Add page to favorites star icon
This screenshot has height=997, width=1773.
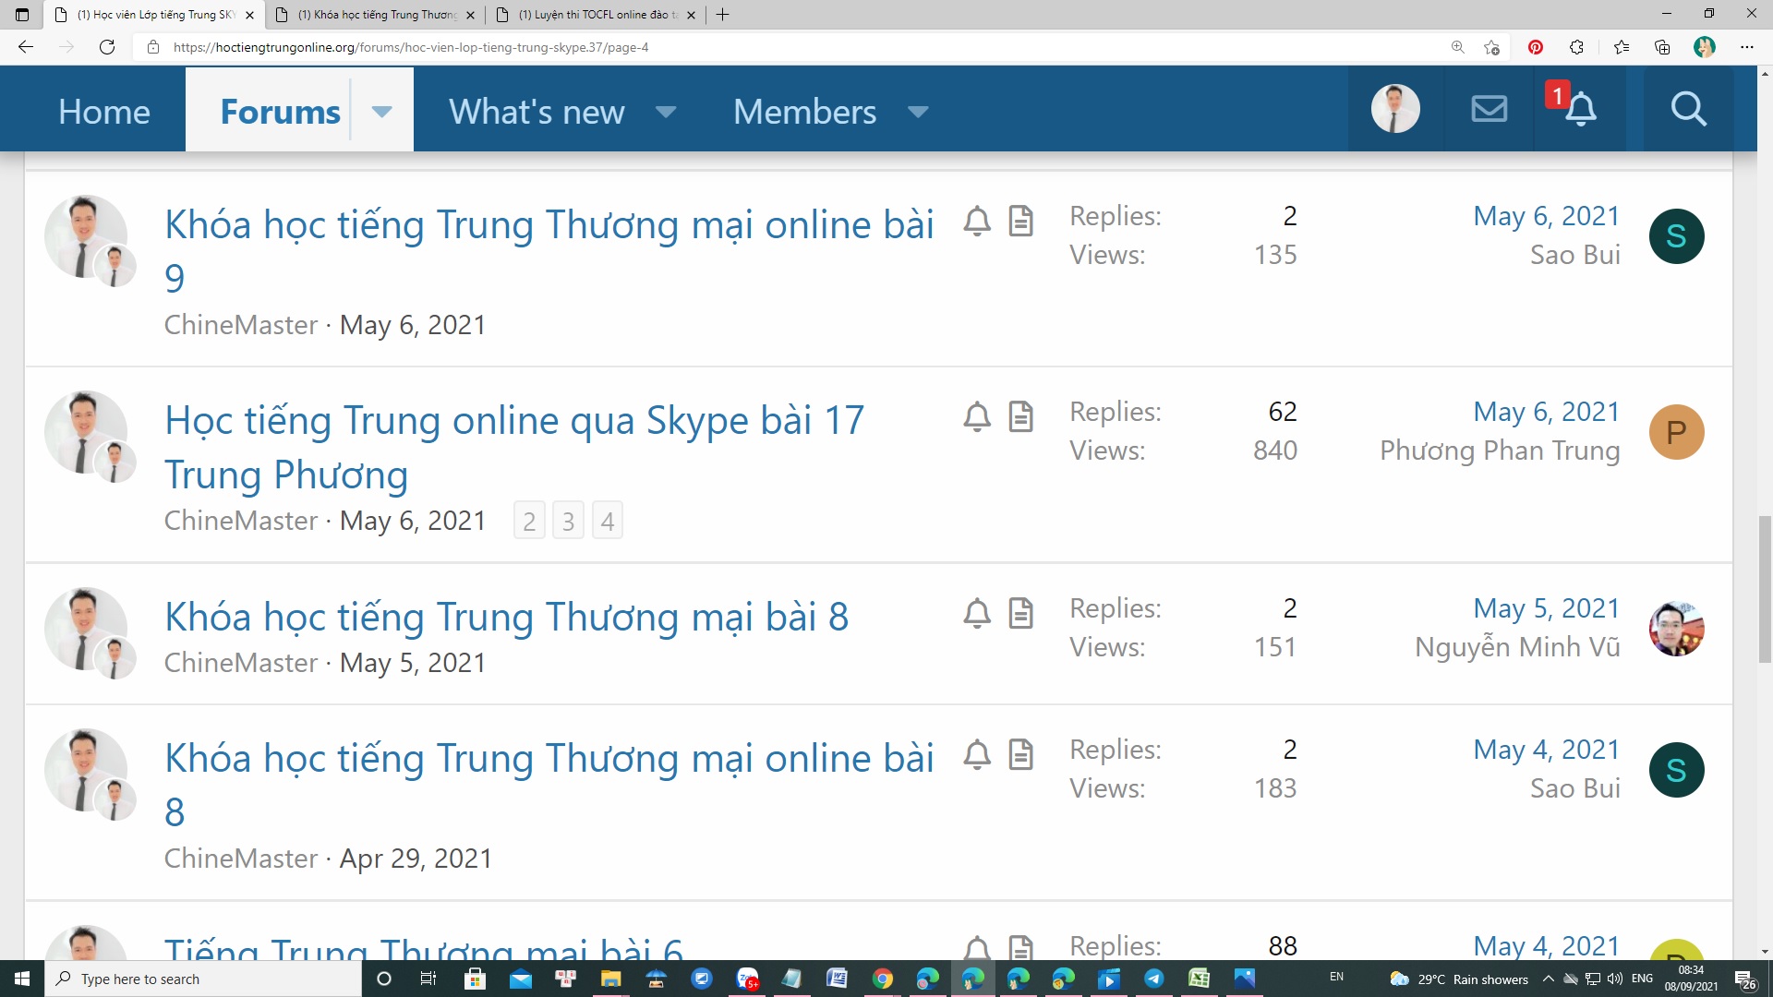(1490, 47)
